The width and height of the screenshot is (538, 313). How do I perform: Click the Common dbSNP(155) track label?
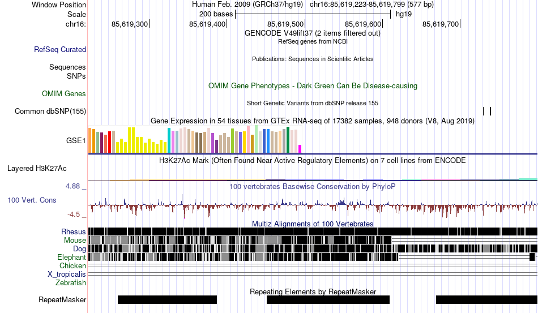pos(50,111)
